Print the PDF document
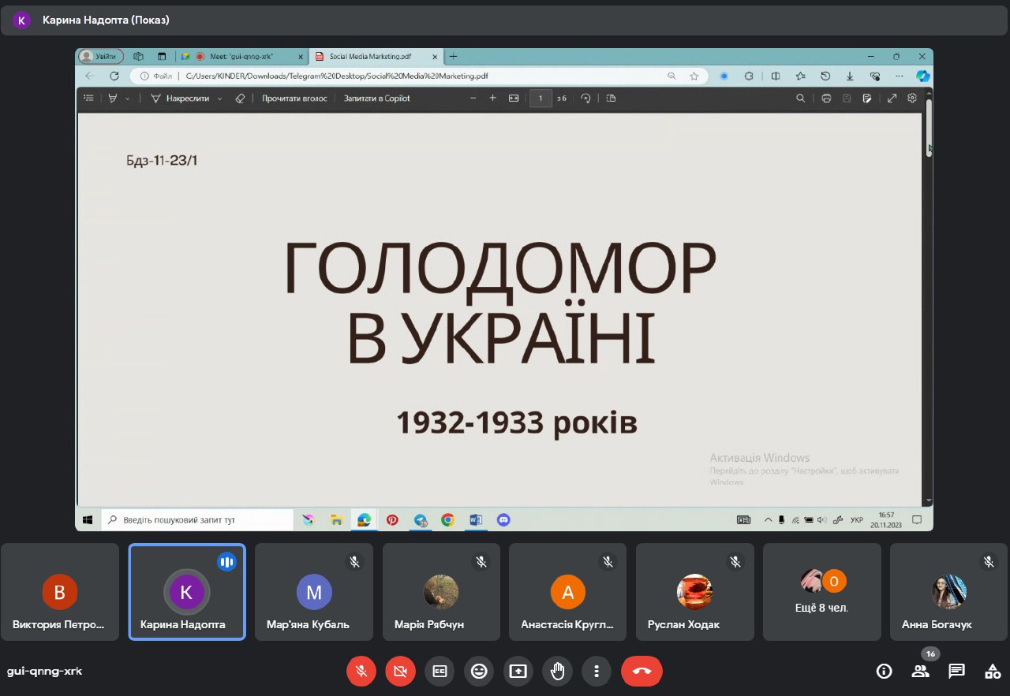 [826, 99]
